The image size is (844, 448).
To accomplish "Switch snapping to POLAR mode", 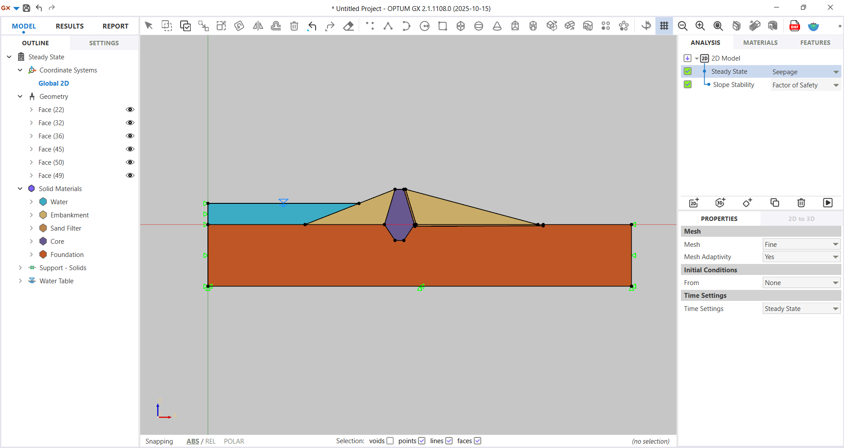I will [x=234, y=441].
